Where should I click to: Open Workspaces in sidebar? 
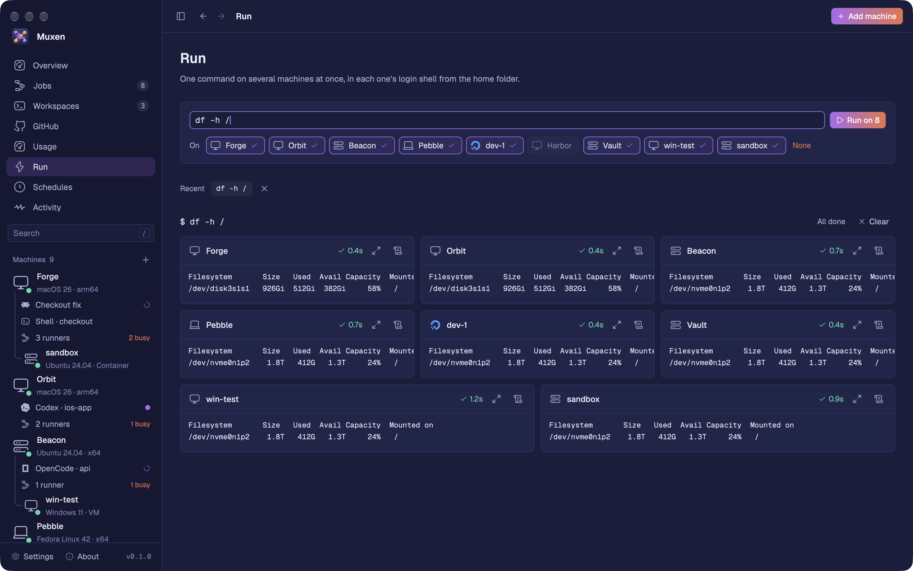tap(81, 106)
